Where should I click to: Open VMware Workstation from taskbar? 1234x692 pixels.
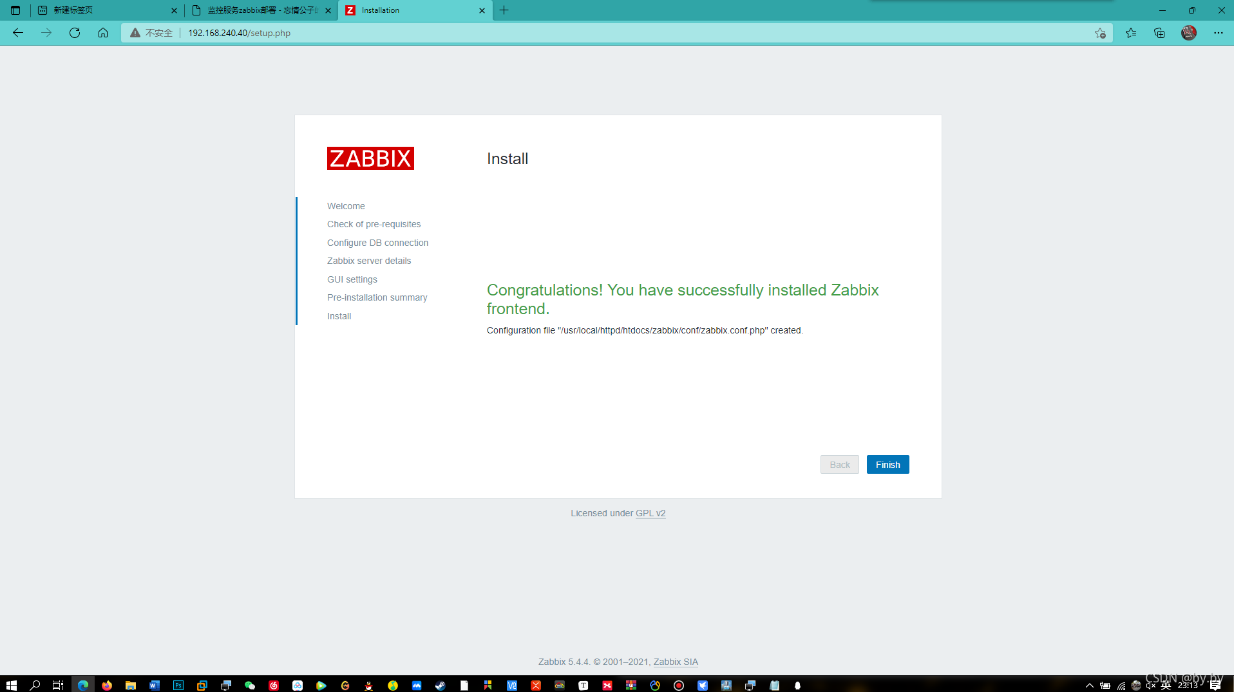[202, 686]
